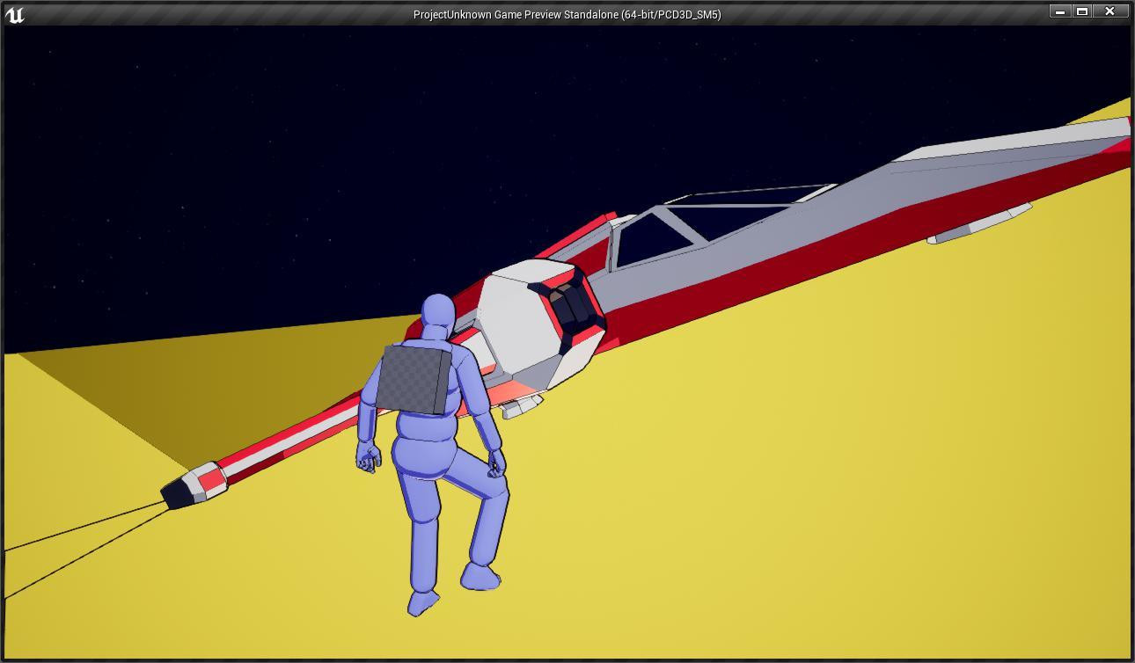Maximize the Game Preview window
The width and height of the screenshot is (1135, 663).
pyautogui.click(x=1082, y=11)
